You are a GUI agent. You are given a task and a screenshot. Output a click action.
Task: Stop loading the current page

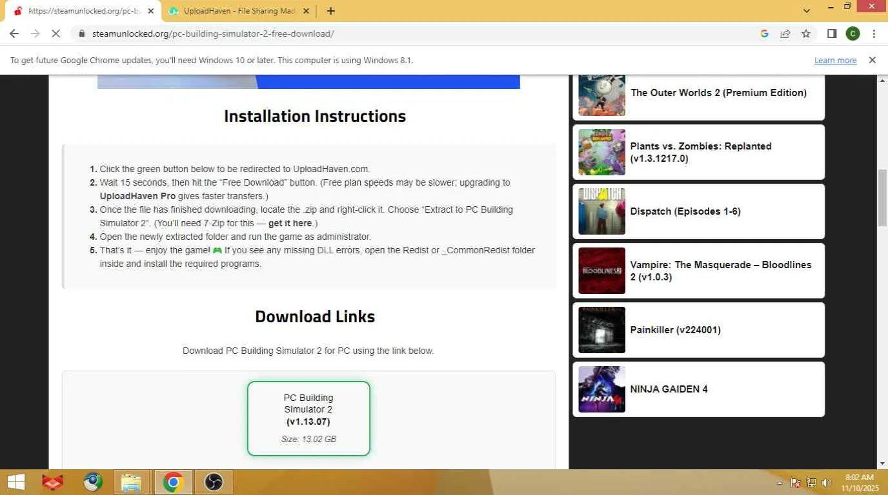(x=56, y=34)
